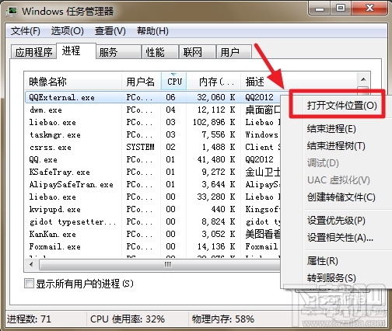Select the csrss.exe process row
The image size is (392, 331).
click(x=153, y=147)
